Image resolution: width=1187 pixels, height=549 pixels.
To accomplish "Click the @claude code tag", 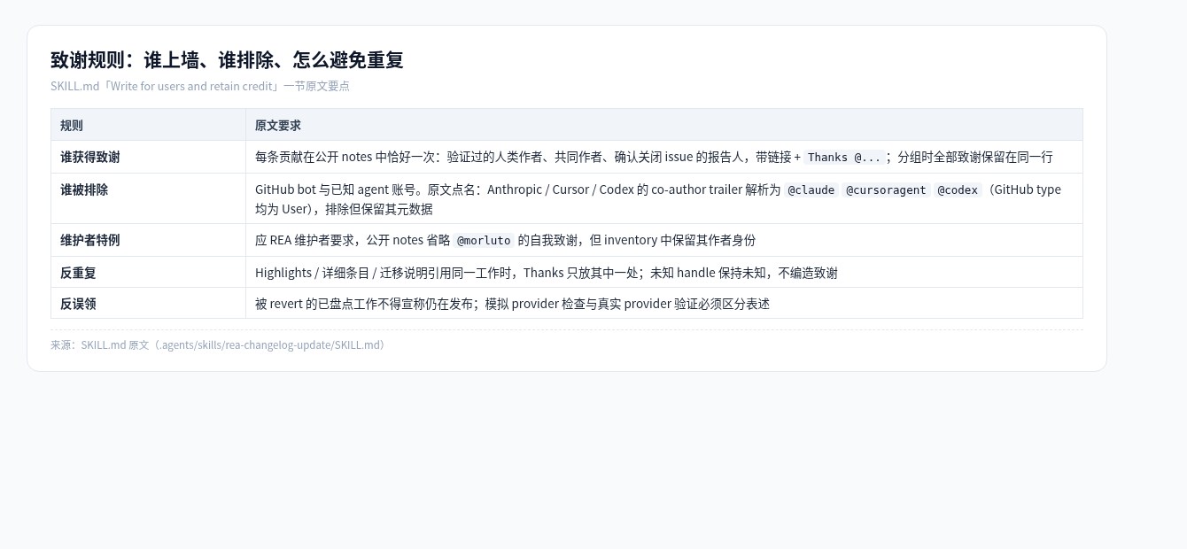I will [811, 189].
